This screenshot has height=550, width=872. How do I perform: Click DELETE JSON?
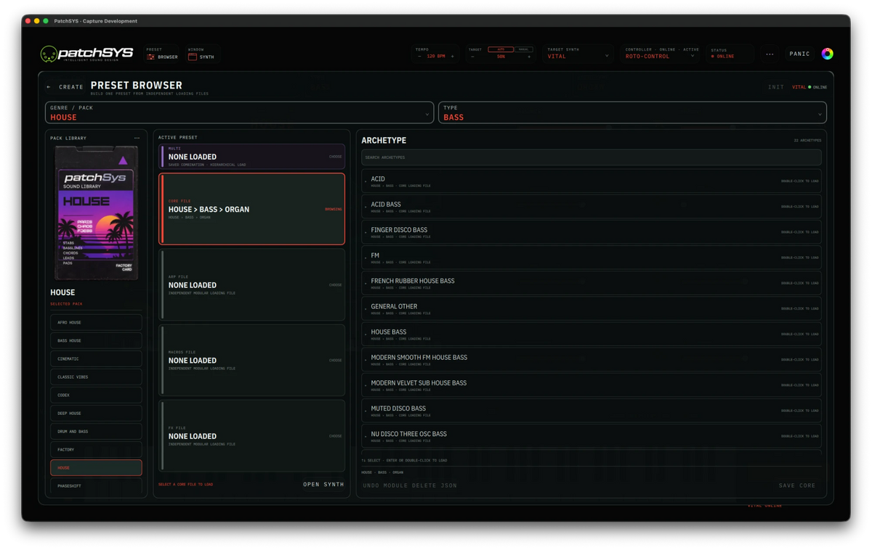pyautogui.click(x=435, y=485)
